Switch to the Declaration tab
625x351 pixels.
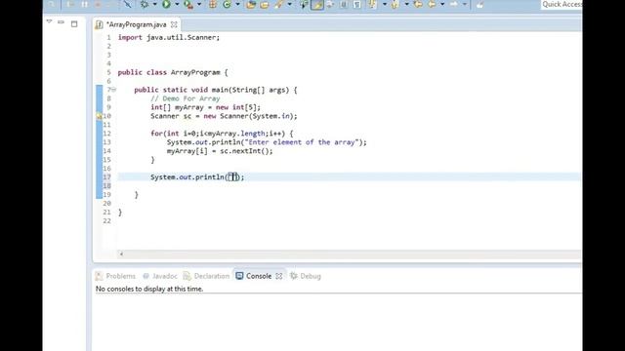pyautogui.click(x=206, y=276)
